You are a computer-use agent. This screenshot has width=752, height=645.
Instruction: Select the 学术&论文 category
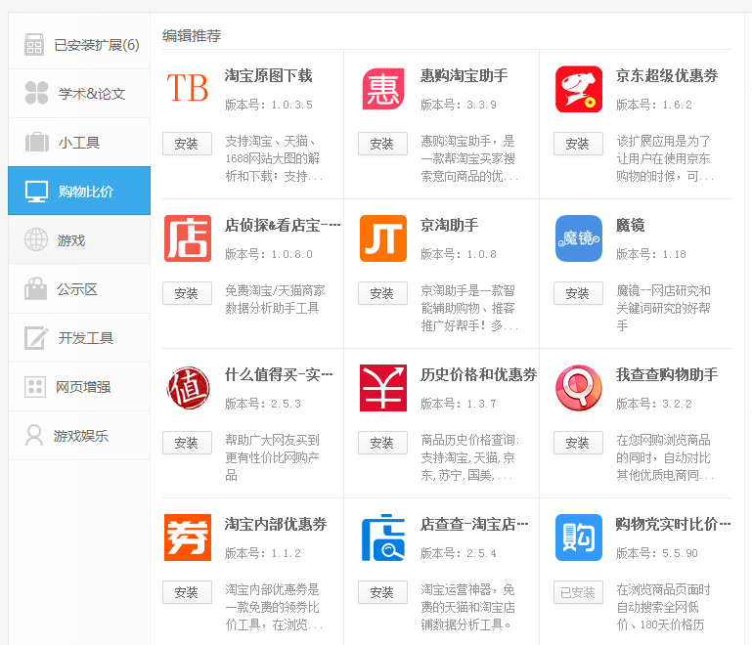point(79,94)
